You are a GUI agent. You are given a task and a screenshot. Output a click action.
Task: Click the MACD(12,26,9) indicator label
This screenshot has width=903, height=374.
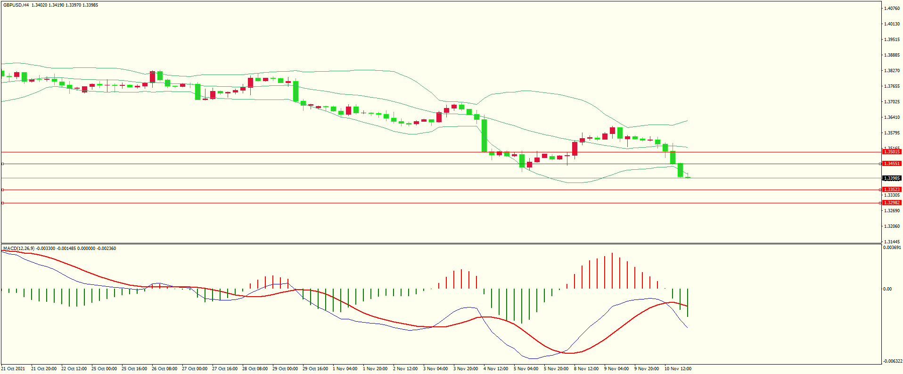point(19,249)
